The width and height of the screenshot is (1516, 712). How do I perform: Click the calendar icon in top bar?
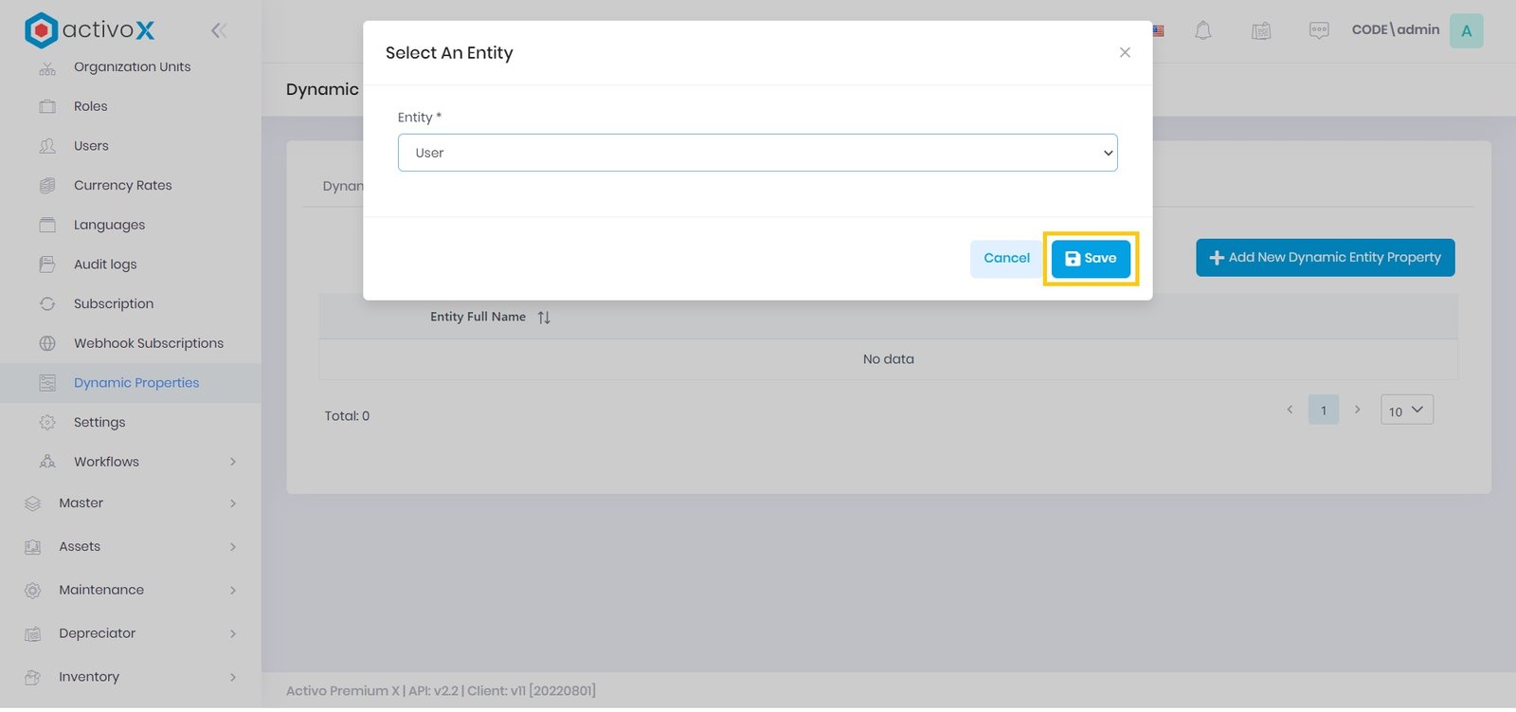(x=1260, y=30)
